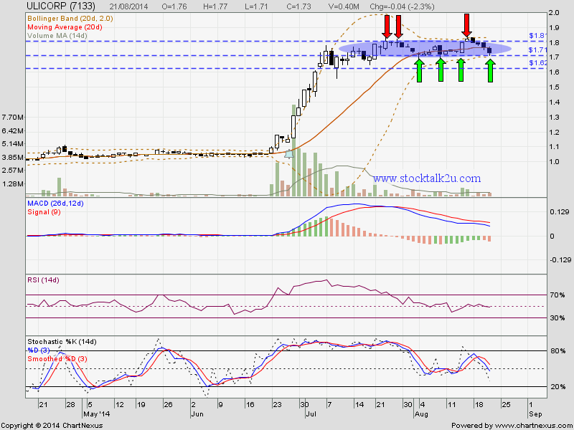Screen dimensions: 574x430
Task: Click the 1.5 price axis label
Action: pos(554,87)
